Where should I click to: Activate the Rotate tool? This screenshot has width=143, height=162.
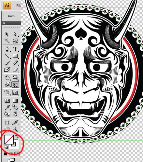click(x=7, y=77)
